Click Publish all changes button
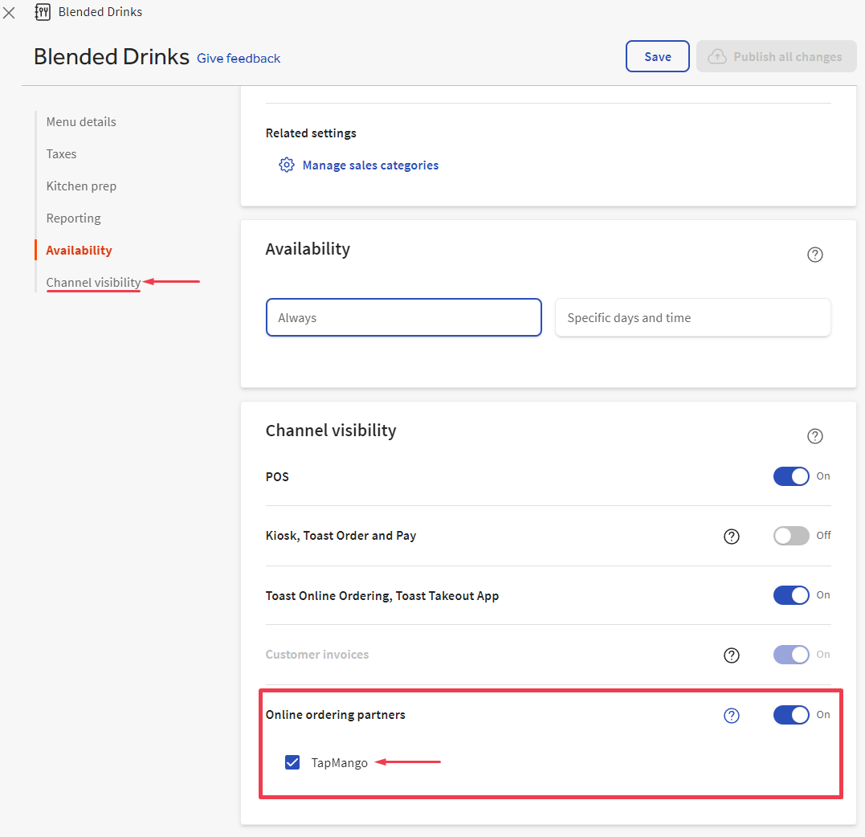Screen dimensions: 865x837 click(776, 56)
